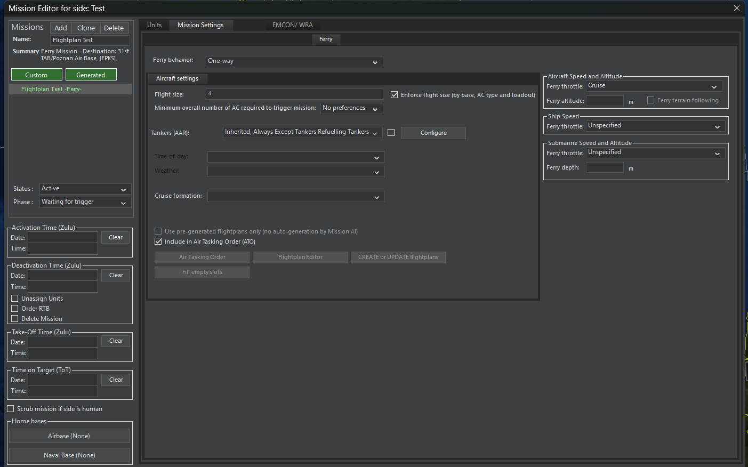This screenshot has height=467, width=748.
Task: Add a new mission
Action: click(61, 28)
